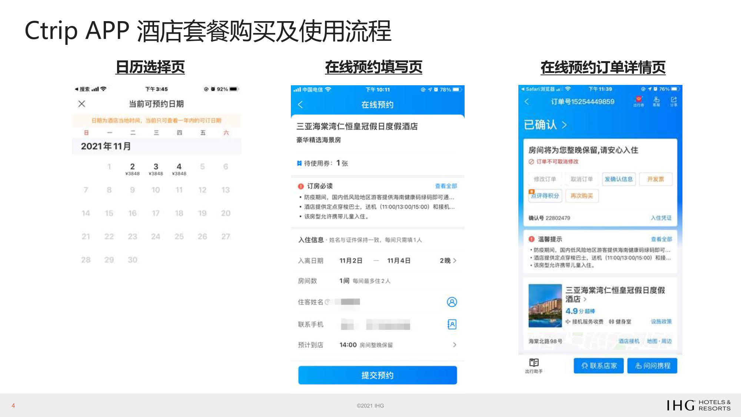This screenshot has width=741, height=417.
Task: Open 查看全部 in the 温馨提示 card
Action: point(661,239)
